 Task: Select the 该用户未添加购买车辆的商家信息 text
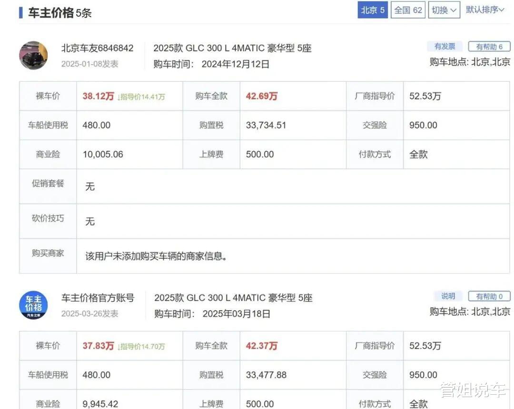coord(156,256)
